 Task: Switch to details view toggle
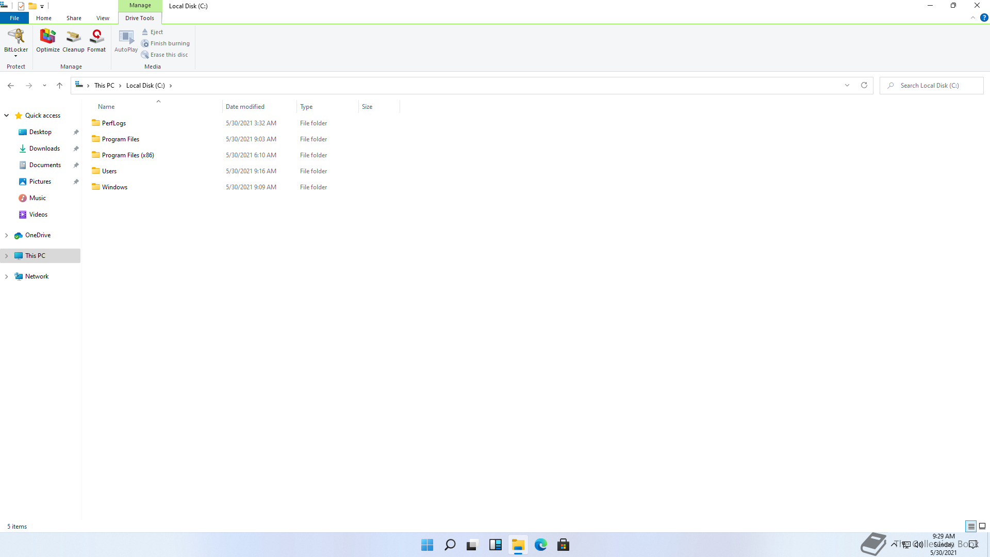971,527
